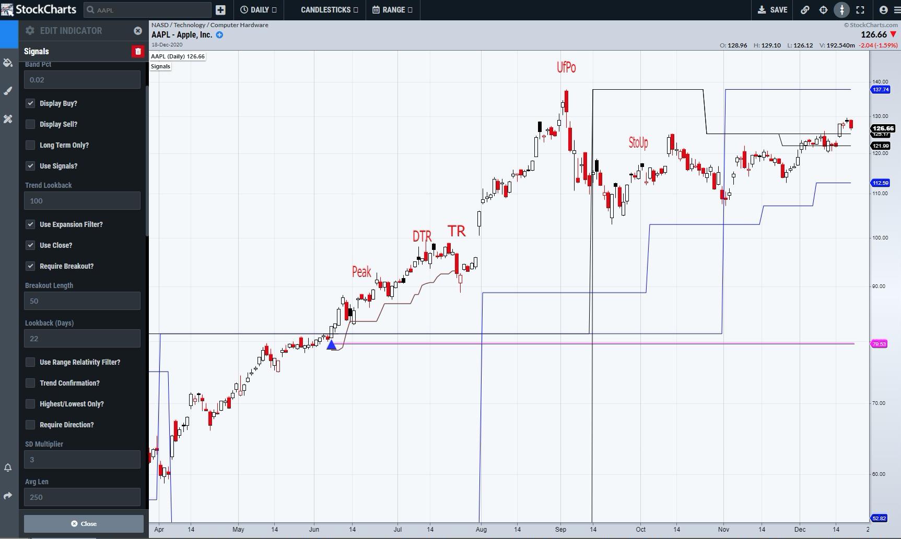Screen dimensions: 901x539
Task: Click the Edit Indicator gear icon
Action: (30, 31)
